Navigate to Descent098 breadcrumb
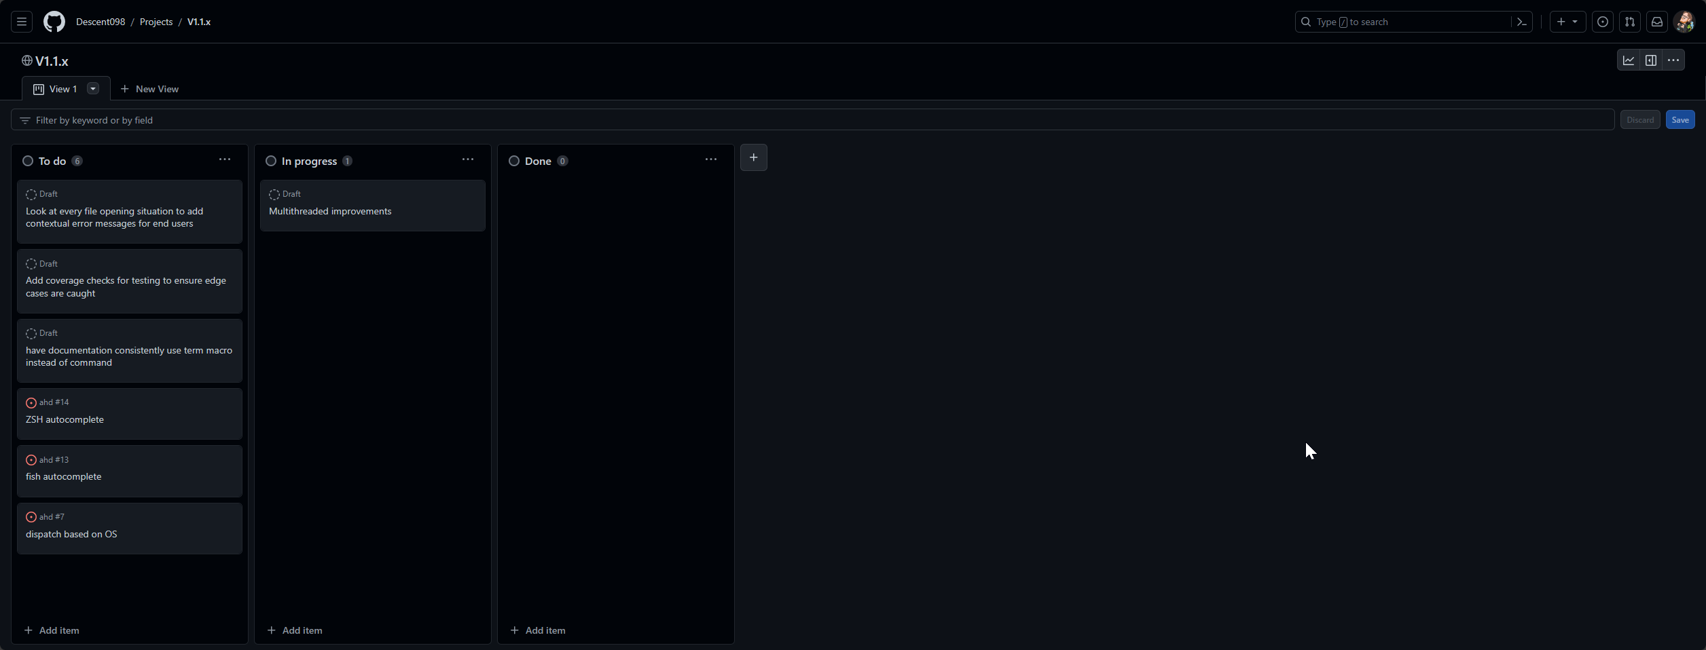 [x=101, y=22]
